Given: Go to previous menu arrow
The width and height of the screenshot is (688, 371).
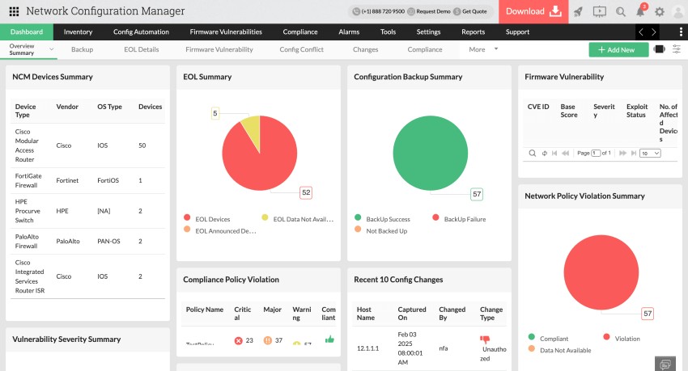Looking at the screenshot, I should pos(641,32).
